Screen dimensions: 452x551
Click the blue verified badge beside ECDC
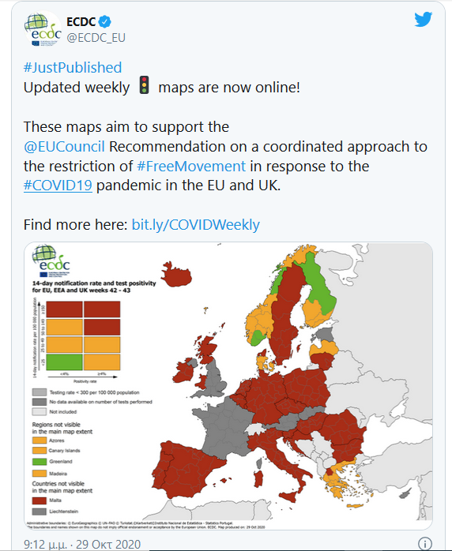click(104, 22)
